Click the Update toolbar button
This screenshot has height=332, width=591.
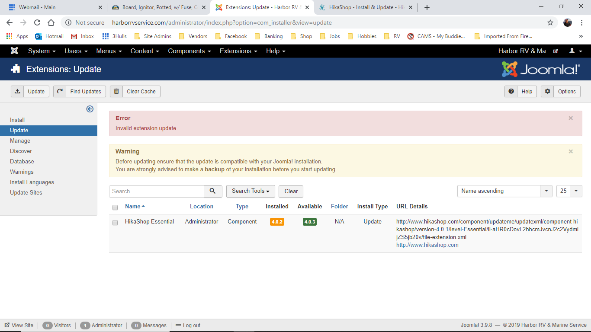[x=30, y=91]
